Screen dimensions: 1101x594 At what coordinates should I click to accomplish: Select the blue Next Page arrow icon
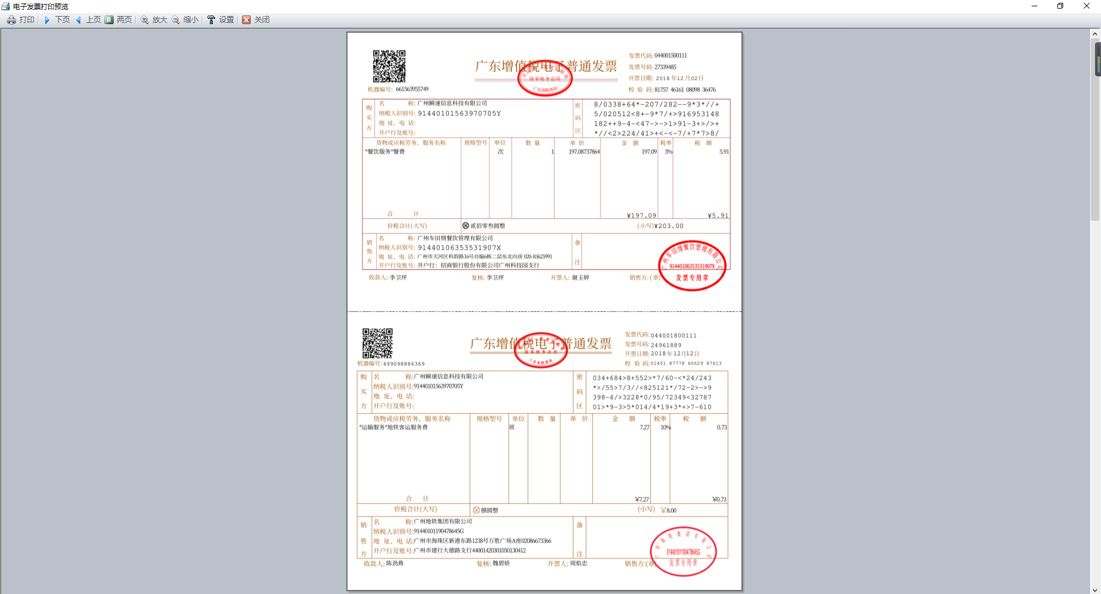(x=47, y=19)
